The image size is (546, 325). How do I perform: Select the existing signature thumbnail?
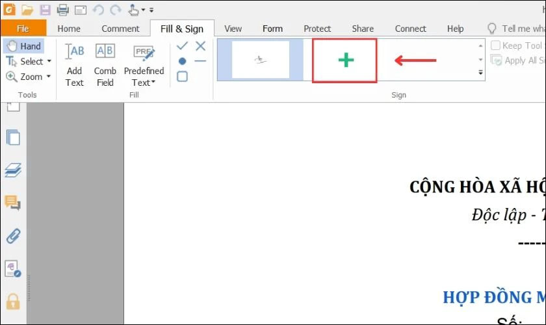pos(261,60)
